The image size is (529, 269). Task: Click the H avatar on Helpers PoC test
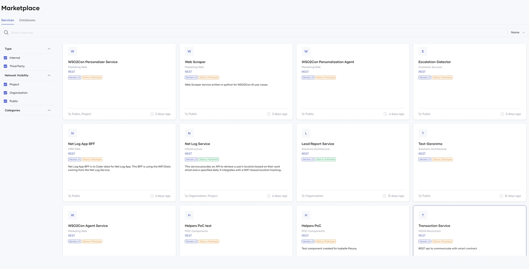(189, 215)
